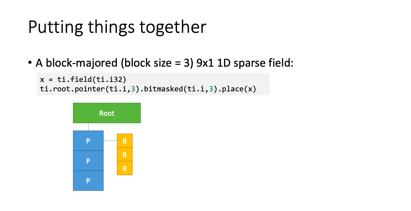
Task: Click the bullet text about block-majored sparse field
Action: 165,63
